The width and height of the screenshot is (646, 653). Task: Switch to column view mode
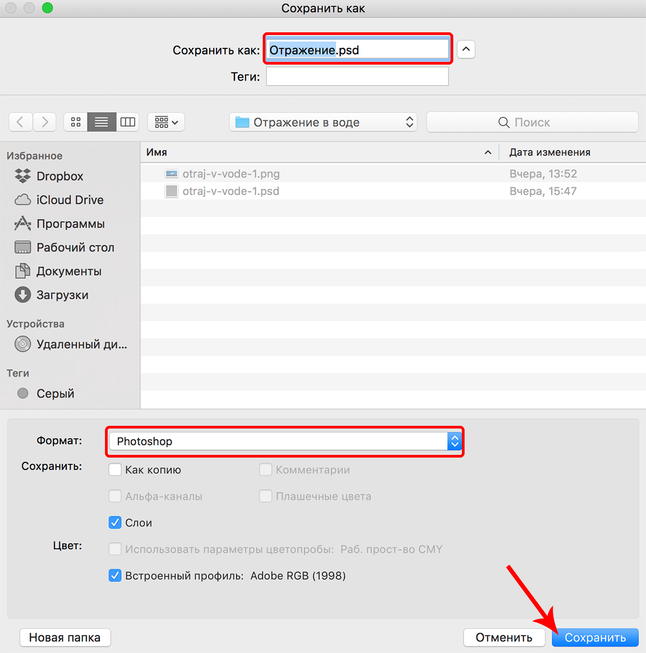coord(128,122)
